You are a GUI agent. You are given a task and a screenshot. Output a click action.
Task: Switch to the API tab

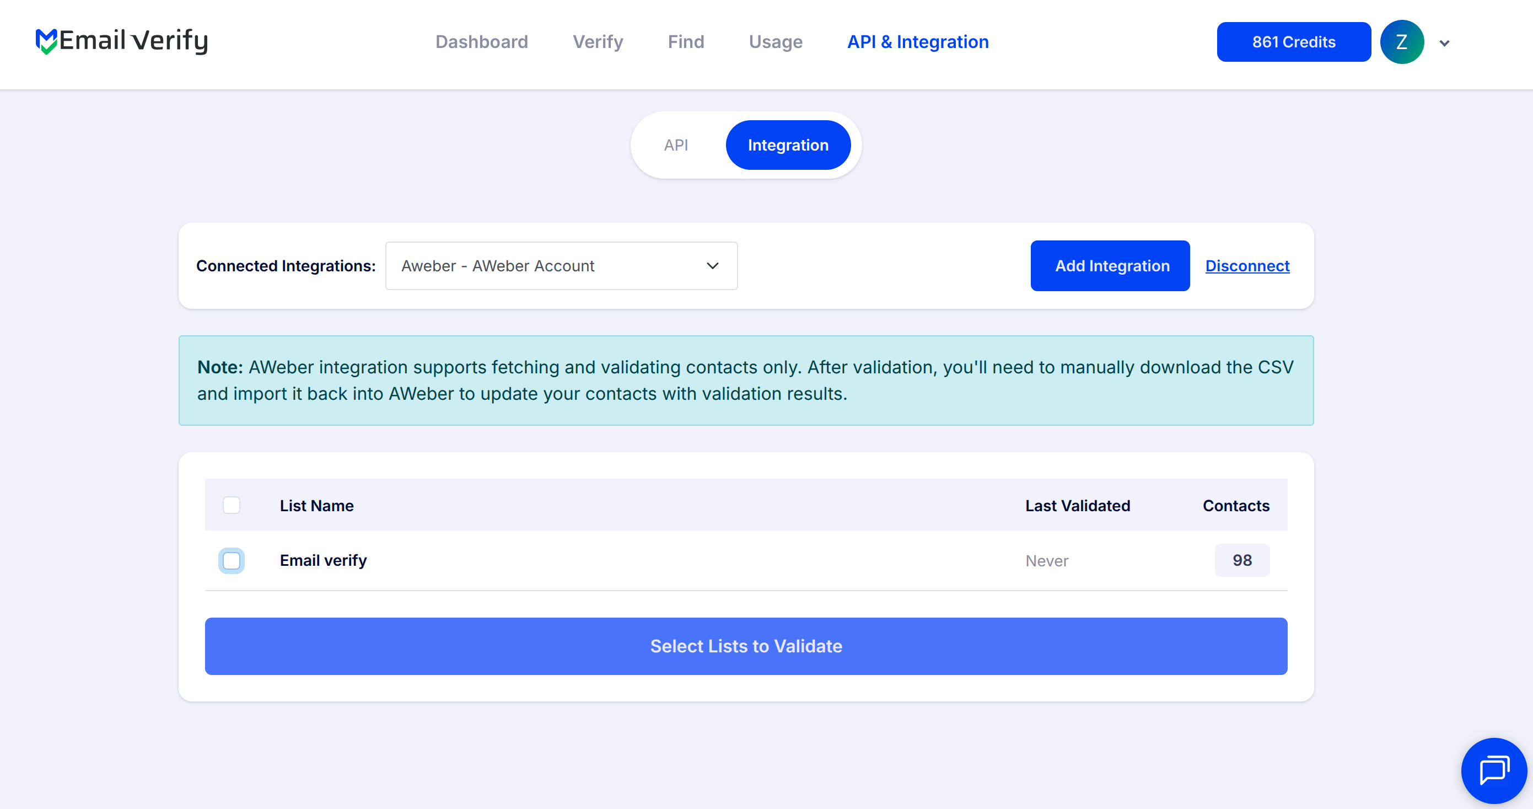coord(676,144)
